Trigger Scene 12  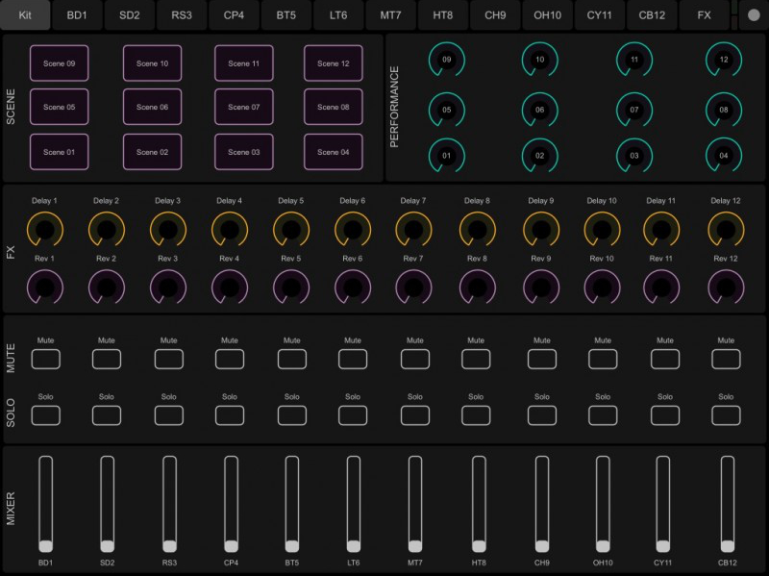pos(335,63)
